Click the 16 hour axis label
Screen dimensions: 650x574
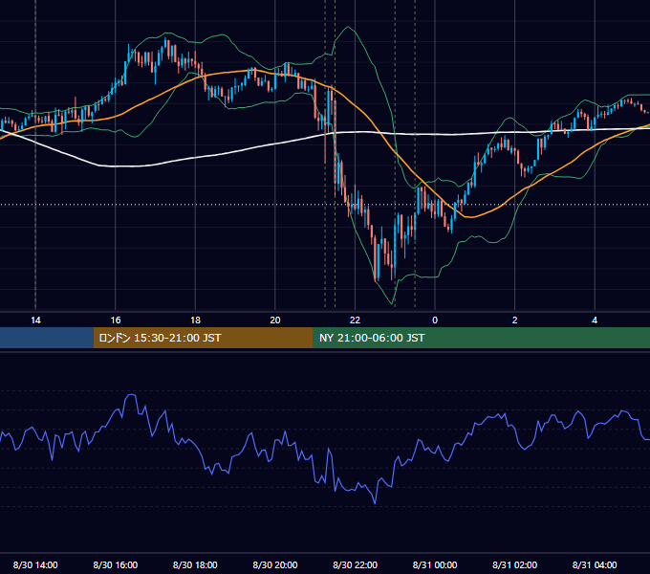(116, 320)
